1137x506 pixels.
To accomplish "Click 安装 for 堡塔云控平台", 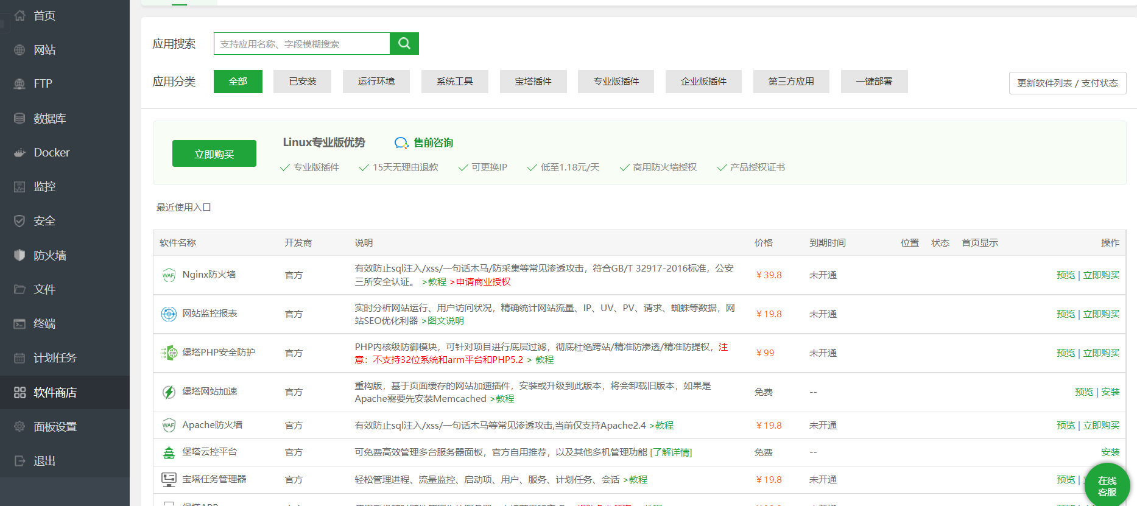I will (1110, 452).
